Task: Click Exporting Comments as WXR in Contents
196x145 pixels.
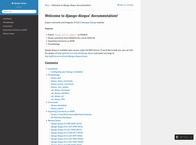Action: (x=61, y=112)
